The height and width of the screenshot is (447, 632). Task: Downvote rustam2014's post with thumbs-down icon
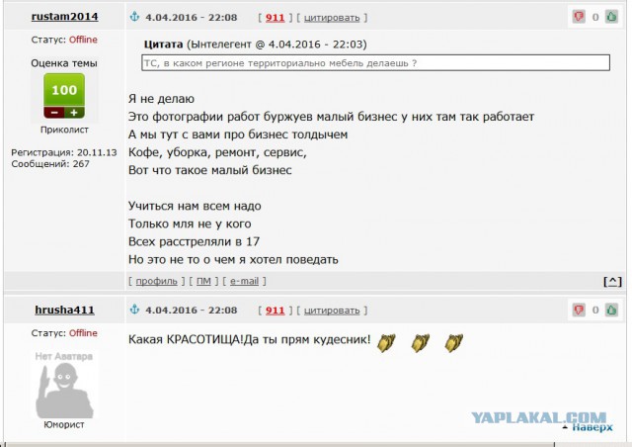pos(579,17)
